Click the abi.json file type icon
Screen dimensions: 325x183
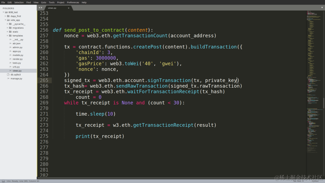(10, 44)
